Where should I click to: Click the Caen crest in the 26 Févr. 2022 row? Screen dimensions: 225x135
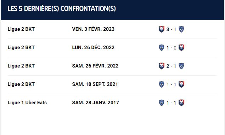[162, 66]
